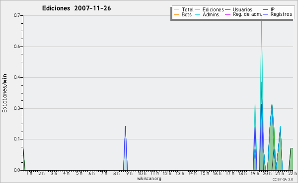This screenshot has height=183, width=298.
Task: Click the 0.7 y-axis value
Action: 17,15
